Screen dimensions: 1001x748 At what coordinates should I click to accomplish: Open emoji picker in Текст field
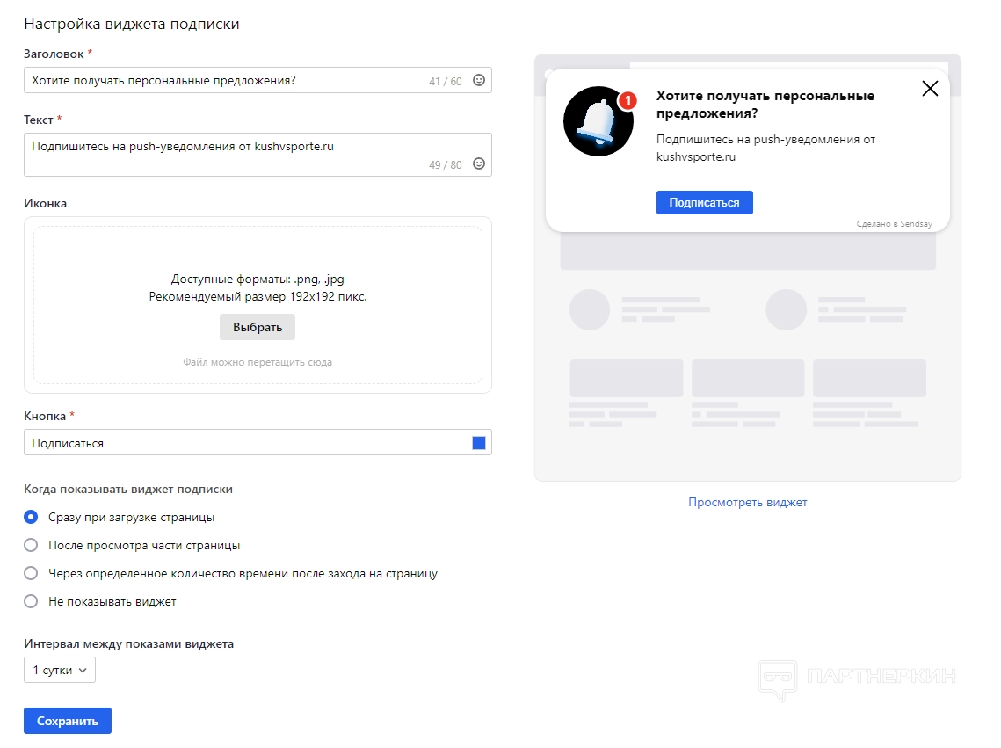click(479, 163)
